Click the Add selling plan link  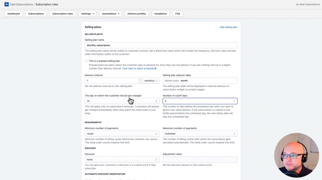[228, 27]
